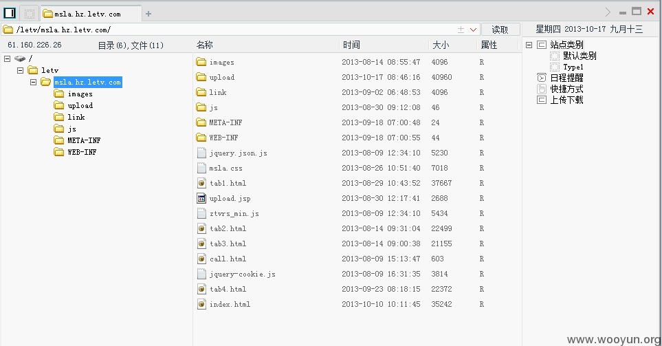Select the js folder in left tree
Image resolution: width=662 pixels, height=346 pixels.
[x=71, y=129]
